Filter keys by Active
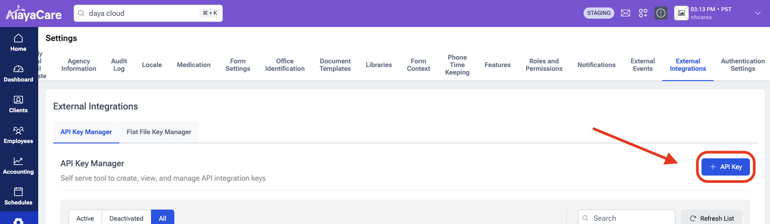 click(x=85, y=218)
